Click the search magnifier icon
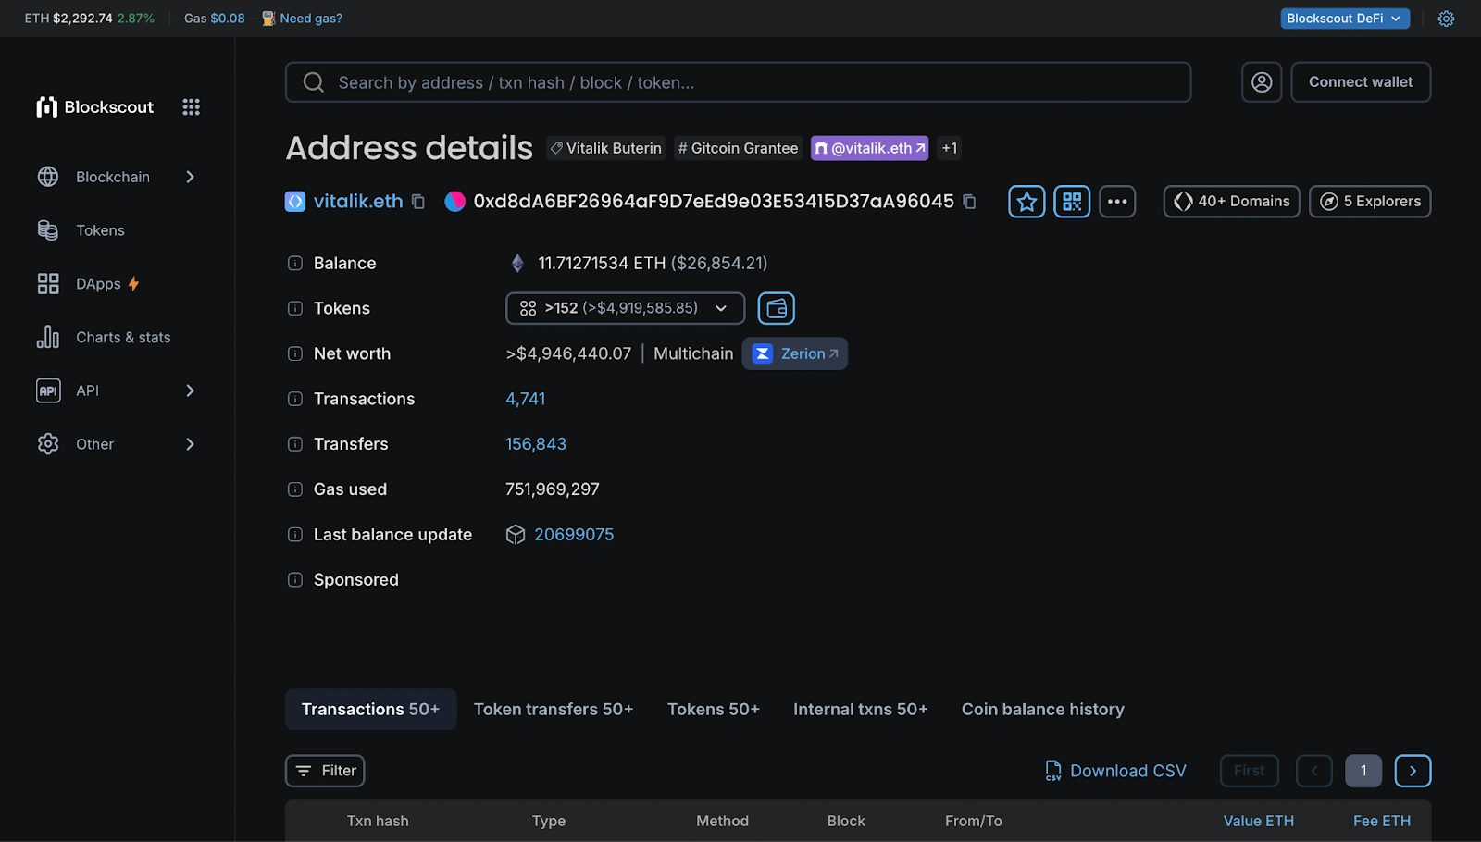Screen dimensions: 1481x842 pos(314,82)
